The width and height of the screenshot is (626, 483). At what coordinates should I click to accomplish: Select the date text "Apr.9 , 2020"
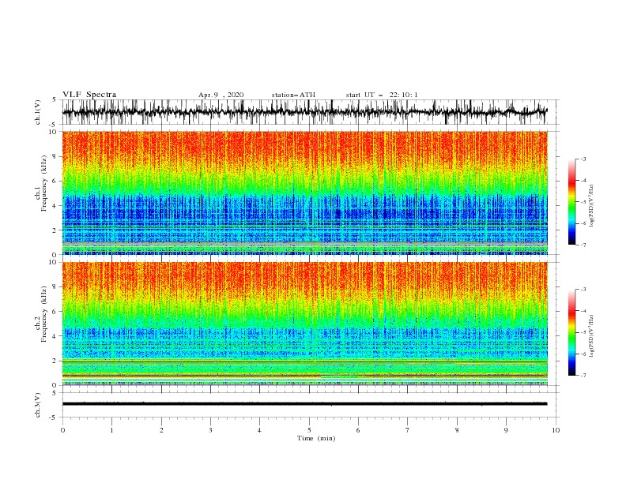coord(221,95)
